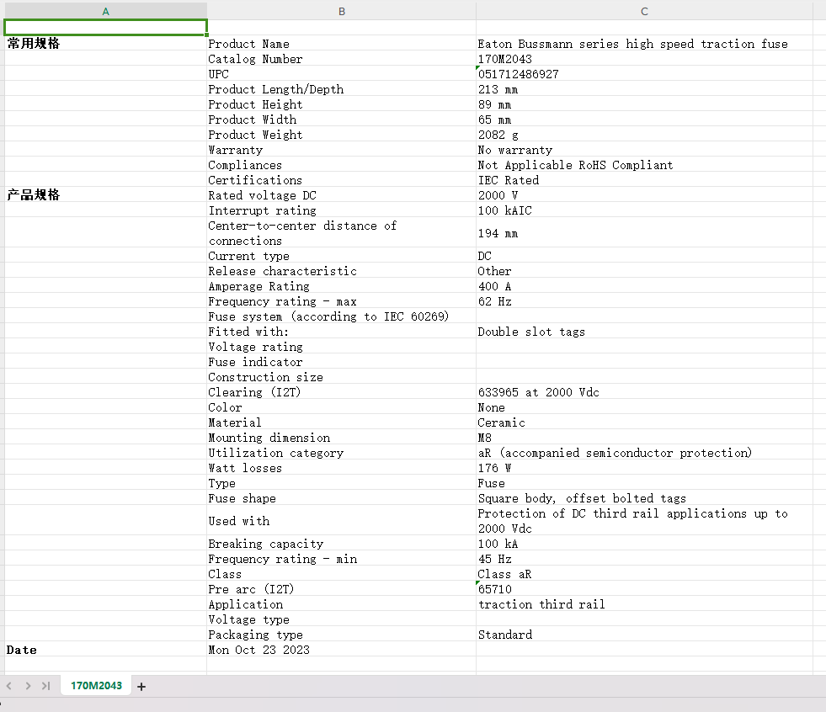
Task: Select the IEC Rated cell
Action: [x=644, y=180]
